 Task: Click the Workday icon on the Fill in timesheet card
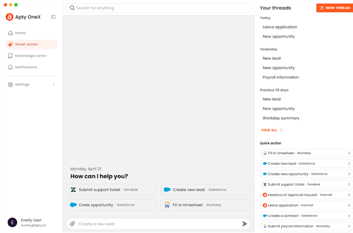click(x=167, y=205)
